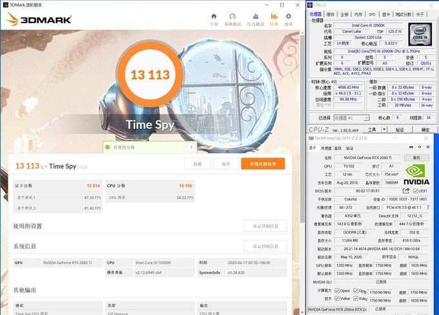439x315 pixels.
Task: Switch to GPU-Z 高级 tab
Action: pos(338,148)
